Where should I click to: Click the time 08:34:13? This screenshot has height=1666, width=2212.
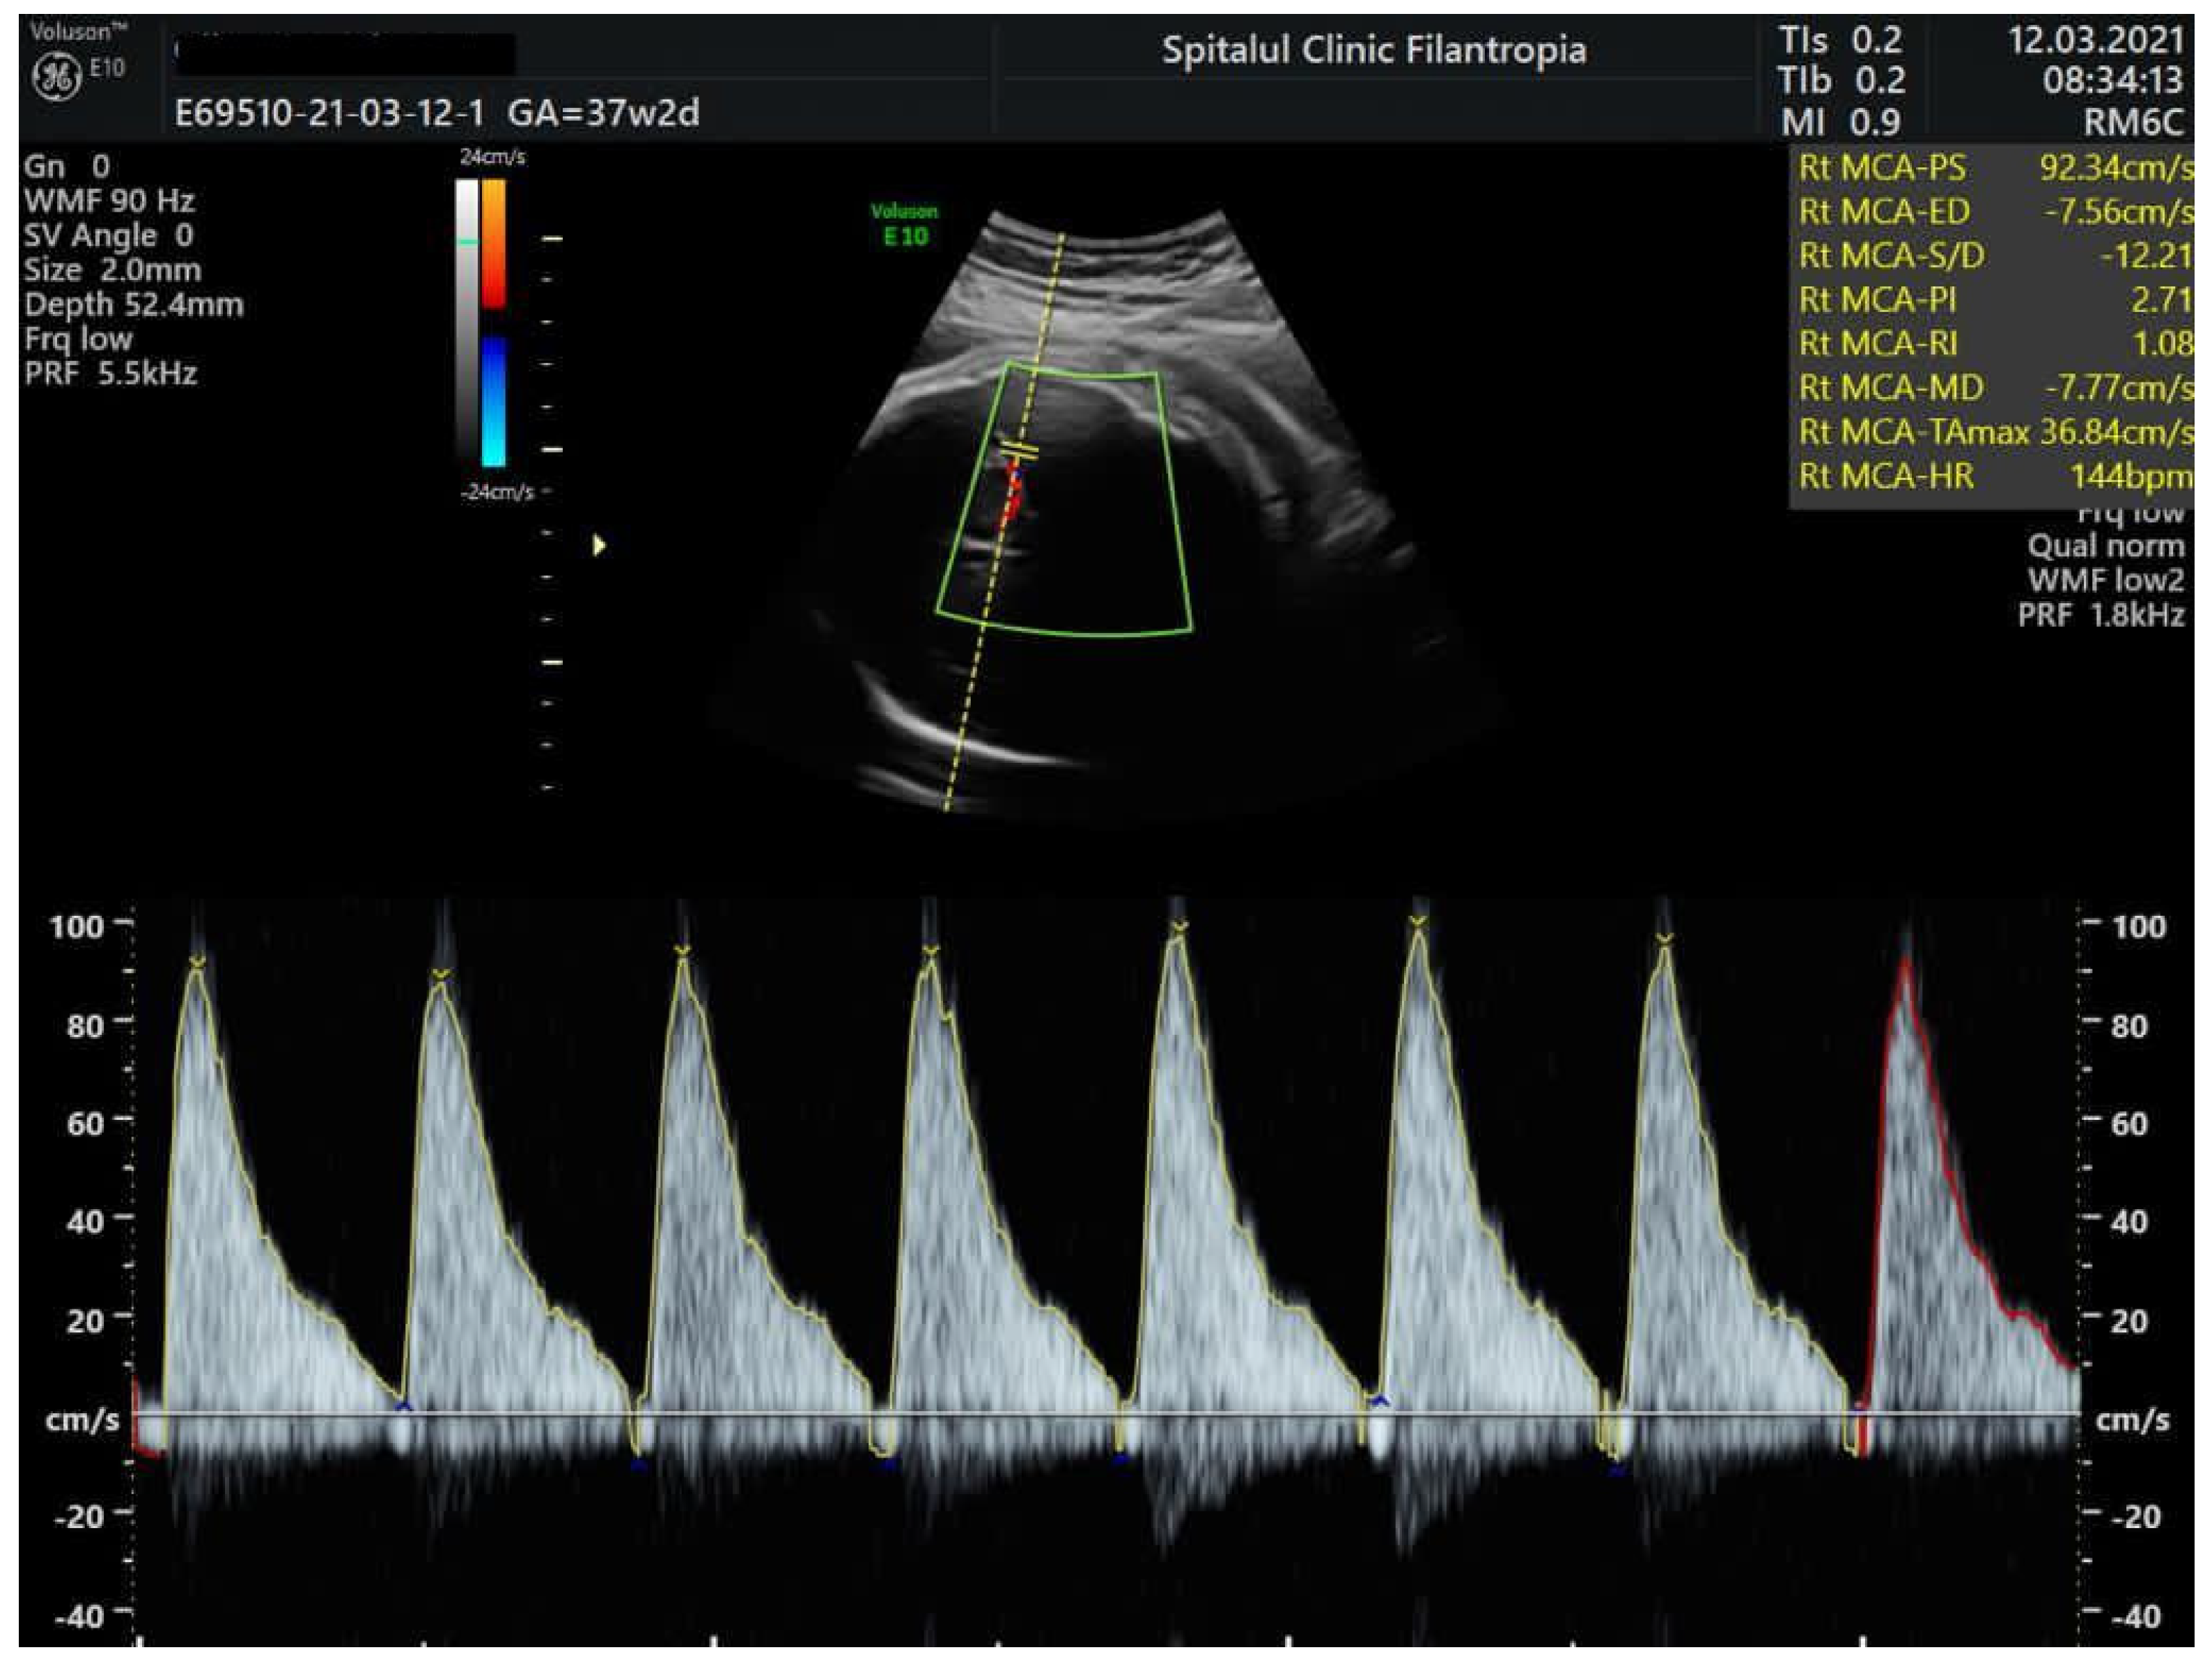point(2113,80)
